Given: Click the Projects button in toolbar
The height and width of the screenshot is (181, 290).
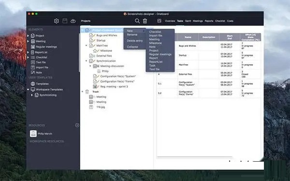Looking at the screenshot, I should click(x=86, y=21).
